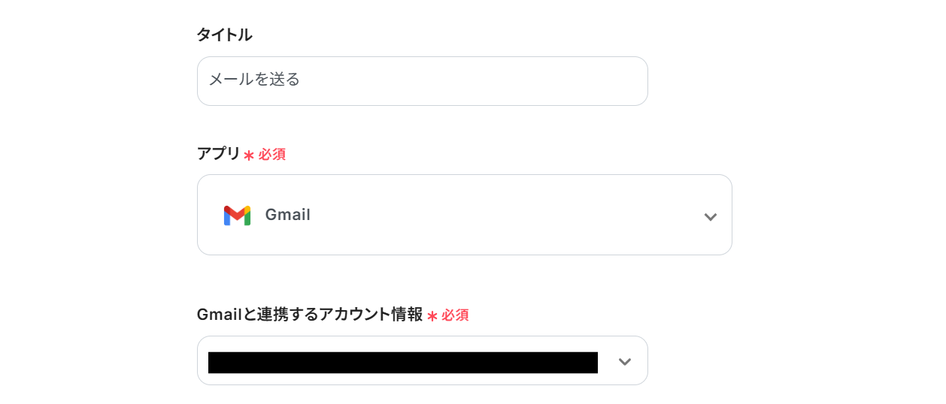The image size is (946, 404).
Task: Click the left padding of the app selector
Action: point(209,216)
